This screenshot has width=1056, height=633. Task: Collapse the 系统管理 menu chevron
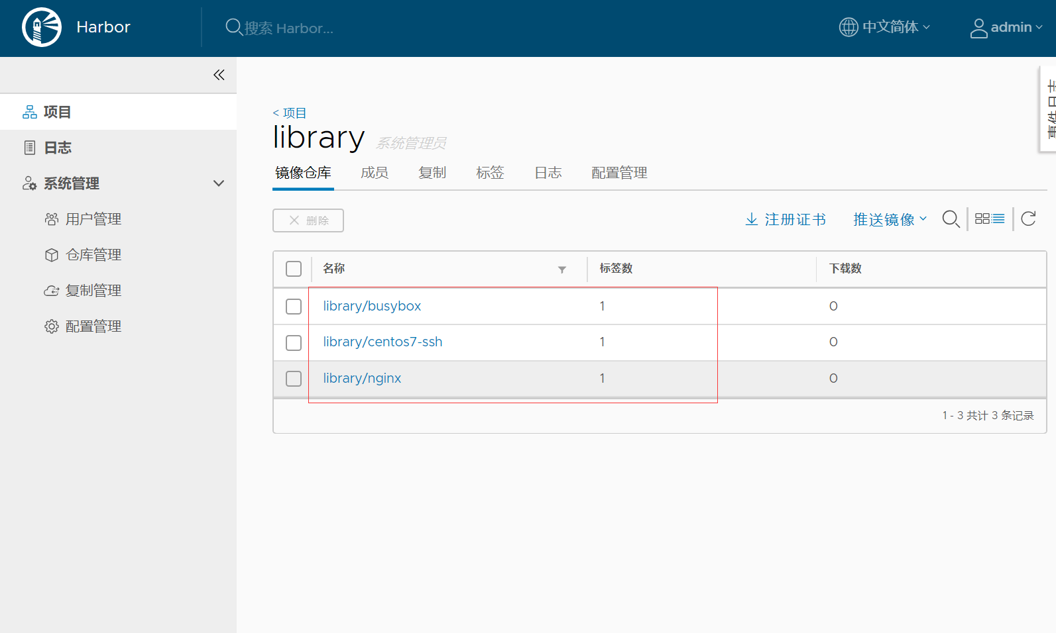click(x=219, y=183)
